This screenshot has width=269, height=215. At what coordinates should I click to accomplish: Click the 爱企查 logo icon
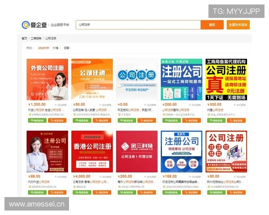26,25
